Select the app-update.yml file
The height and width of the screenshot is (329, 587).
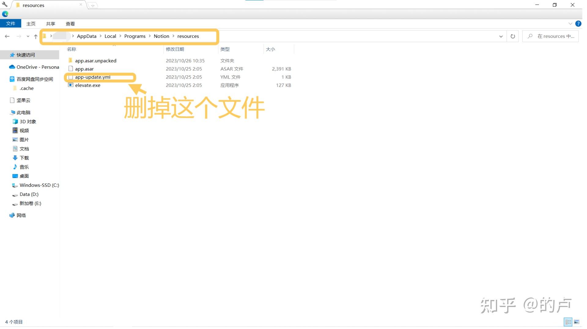click(93, 77)
